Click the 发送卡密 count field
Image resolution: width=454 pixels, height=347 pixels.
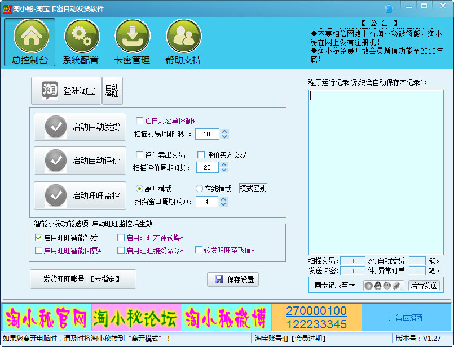tap(352, 271)
